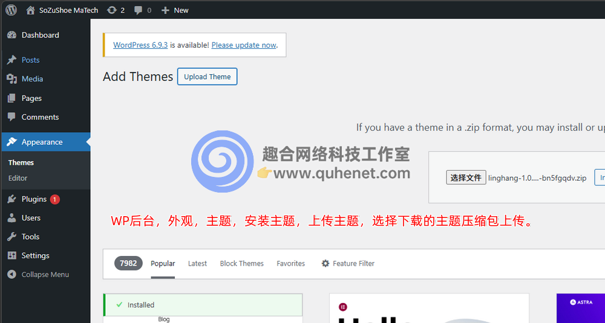Switch to the Popular themes tab
Viewport: 605px width, 323px height.
(163, 264)
